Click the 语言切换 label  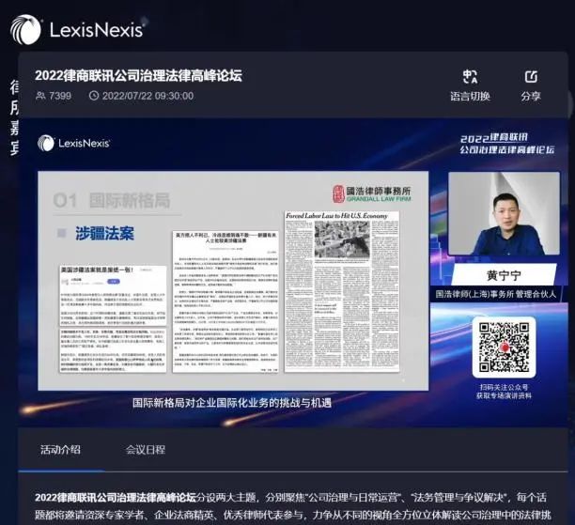[x=470, y=97]
